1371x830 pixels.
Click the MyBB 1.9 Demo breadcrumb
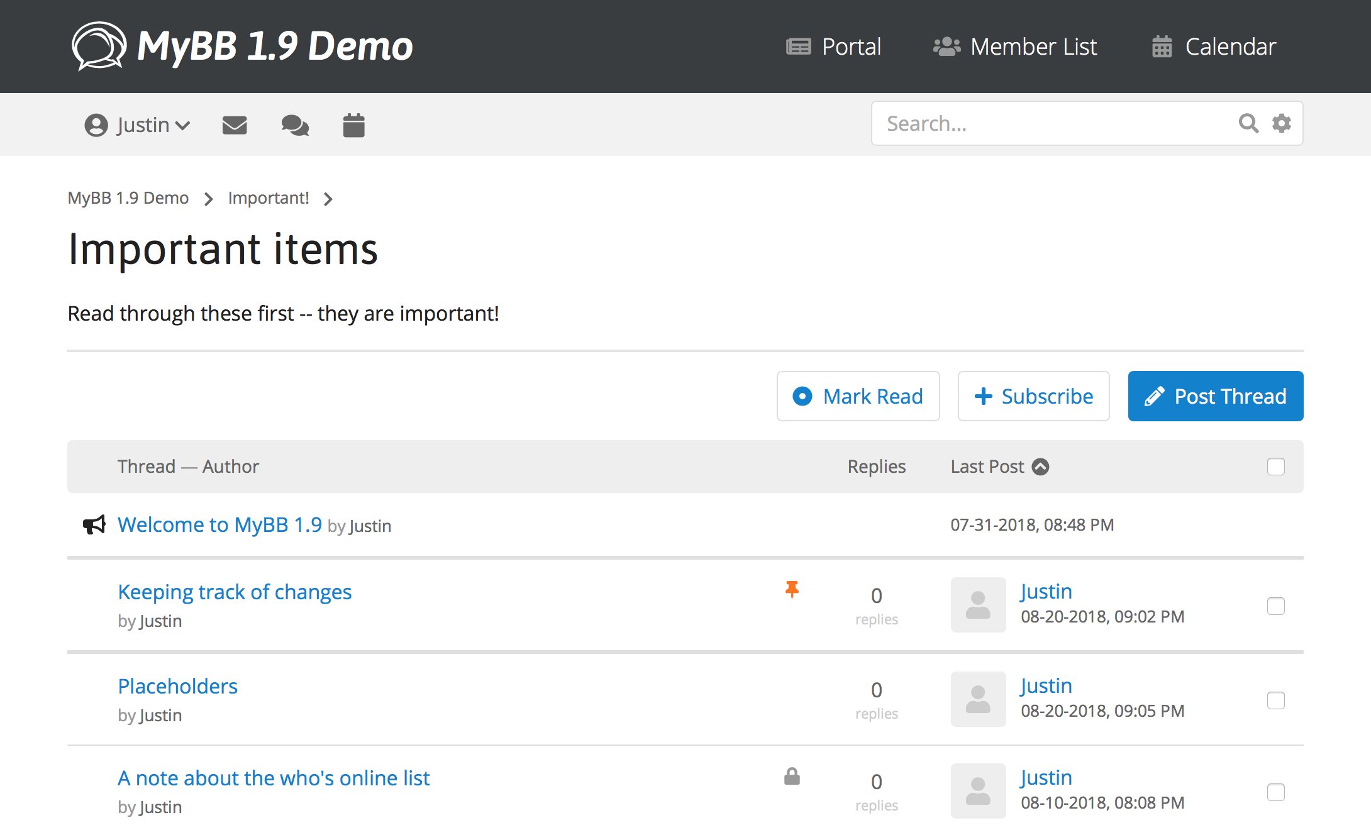point(128,198)
